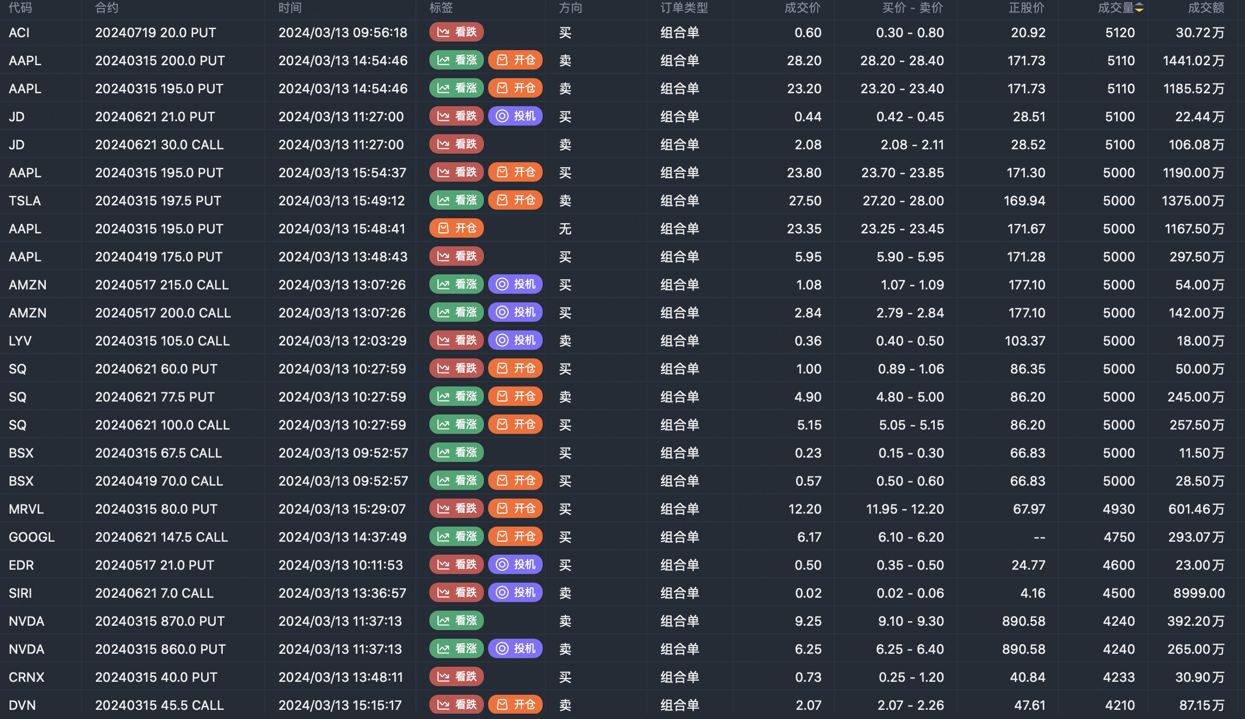This screenshot has height=719, width=1245.
Task: Sort by the 时间 column header
Action: pos(290,8)
